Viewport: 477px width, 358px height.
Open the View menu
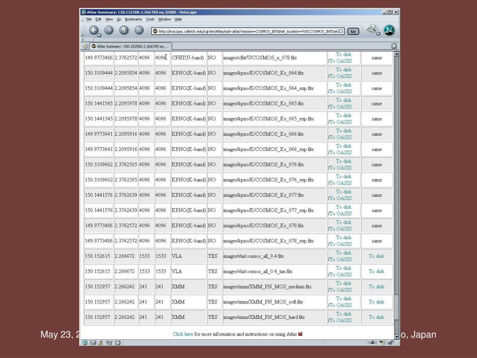point(109,19)
